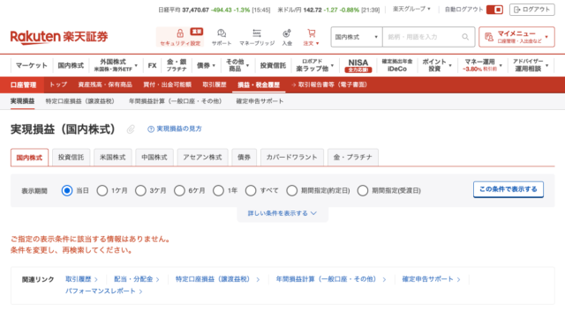Go to 資産残高・保有商品 tab
Screen dimensions: 565x317
105,85
